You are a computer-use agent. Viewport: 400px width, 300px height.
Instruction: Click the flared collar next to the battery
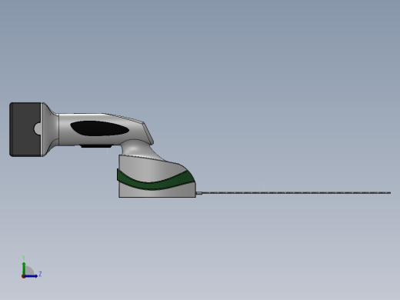(50, 129)
